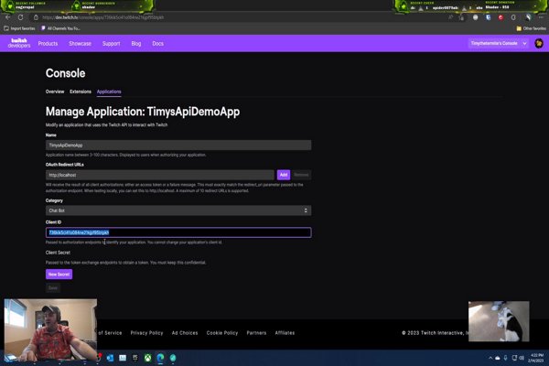Click the microphone tray icon
This screenshot has height=366, width=549.
pyautogui.click(x=505, y=358)
